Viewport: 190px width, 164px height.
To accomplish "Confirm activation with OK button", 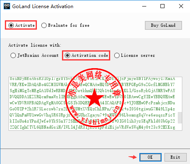I will point(150,157).
